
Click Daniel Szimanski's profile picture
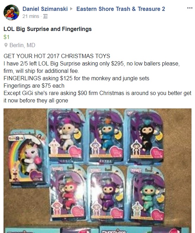[11, 12]
